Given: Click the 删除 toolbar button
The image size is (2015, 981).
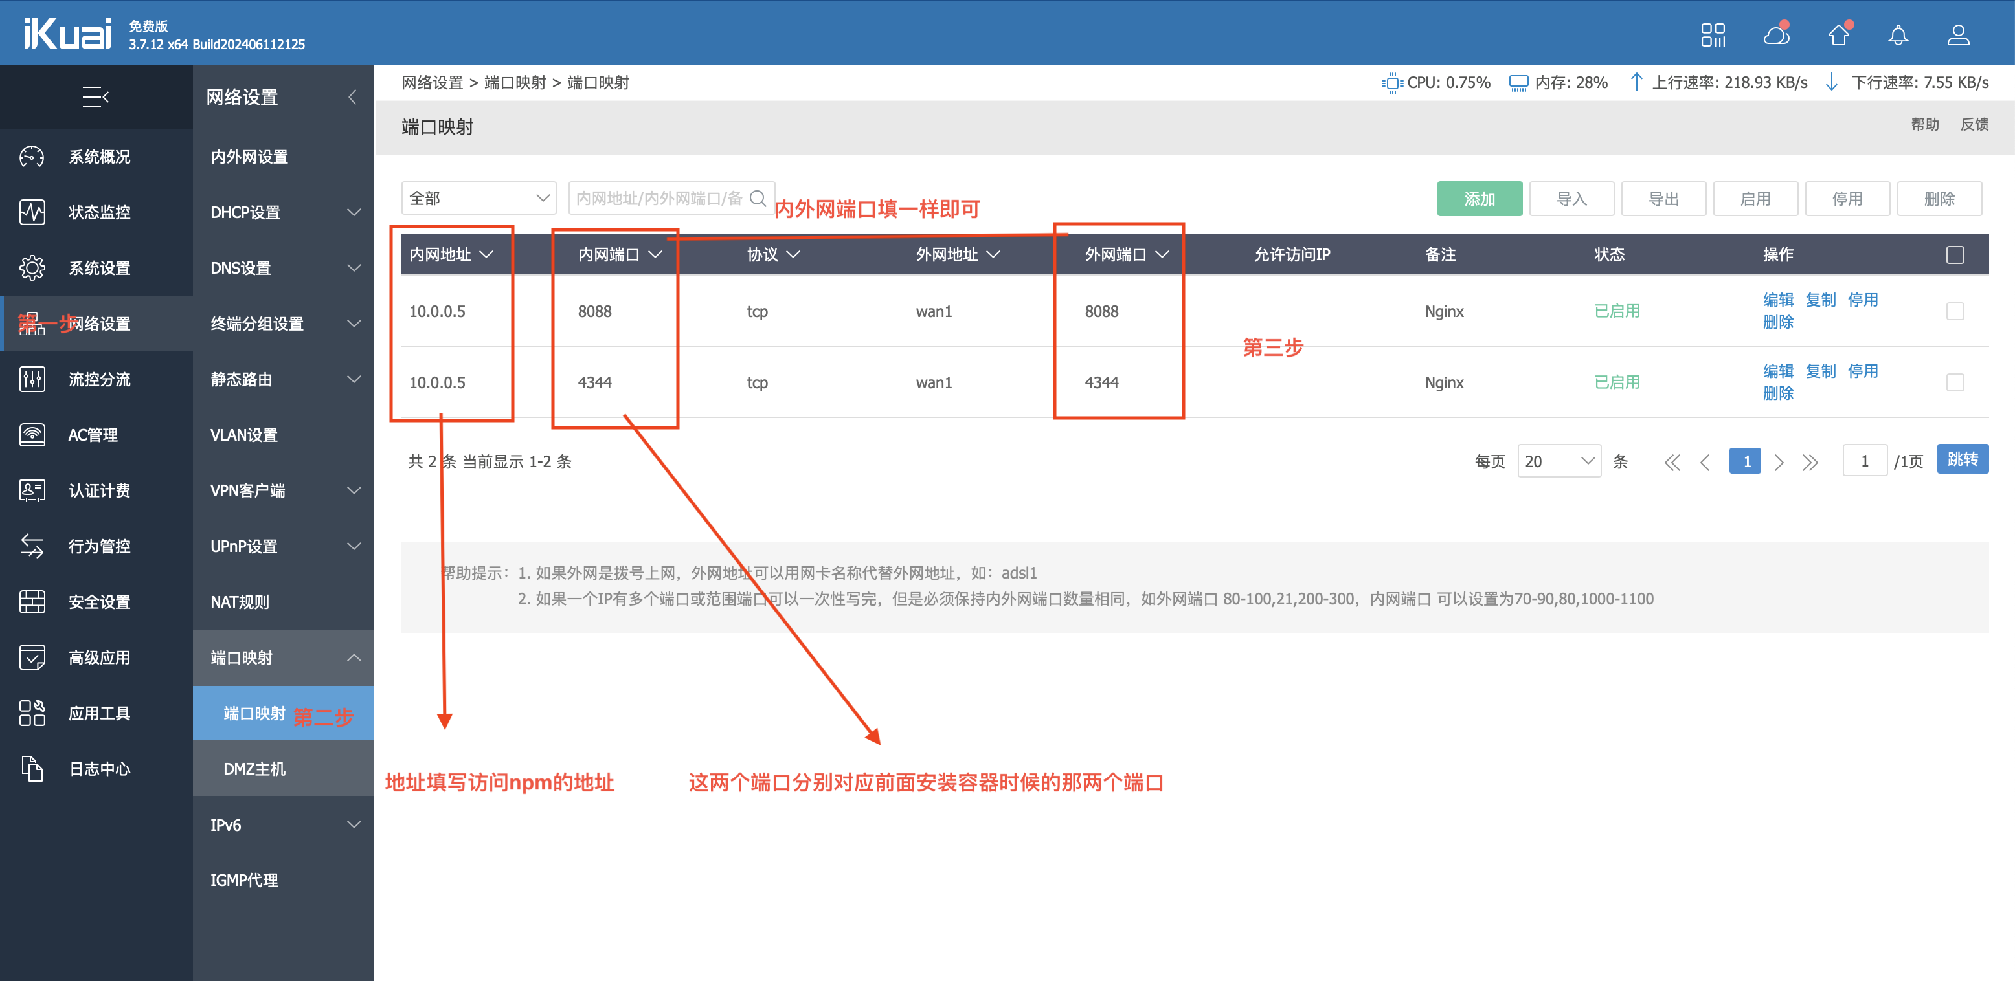Looking at the screenshot, I should pos(1939,199).
